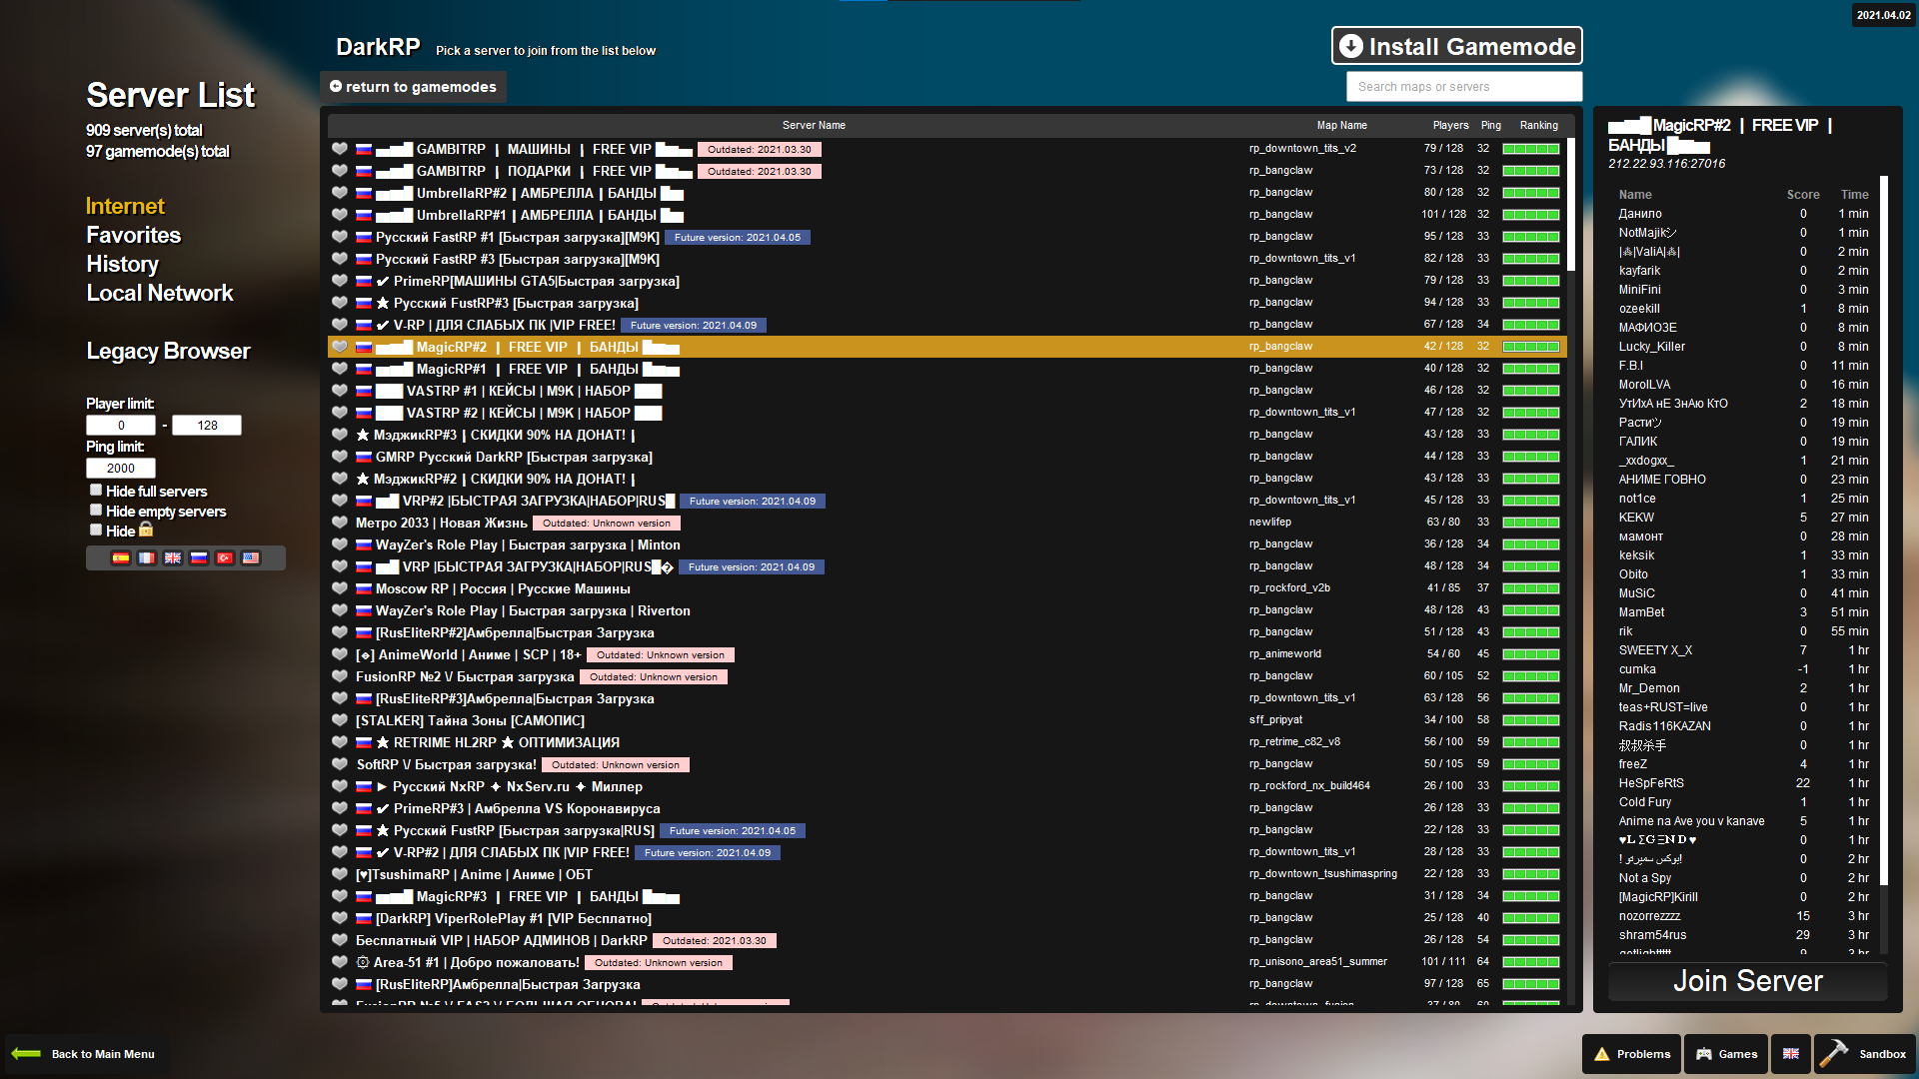Check Hide password-protected servers box
Screen dimensions: 1919x1079
pos(96,531)
